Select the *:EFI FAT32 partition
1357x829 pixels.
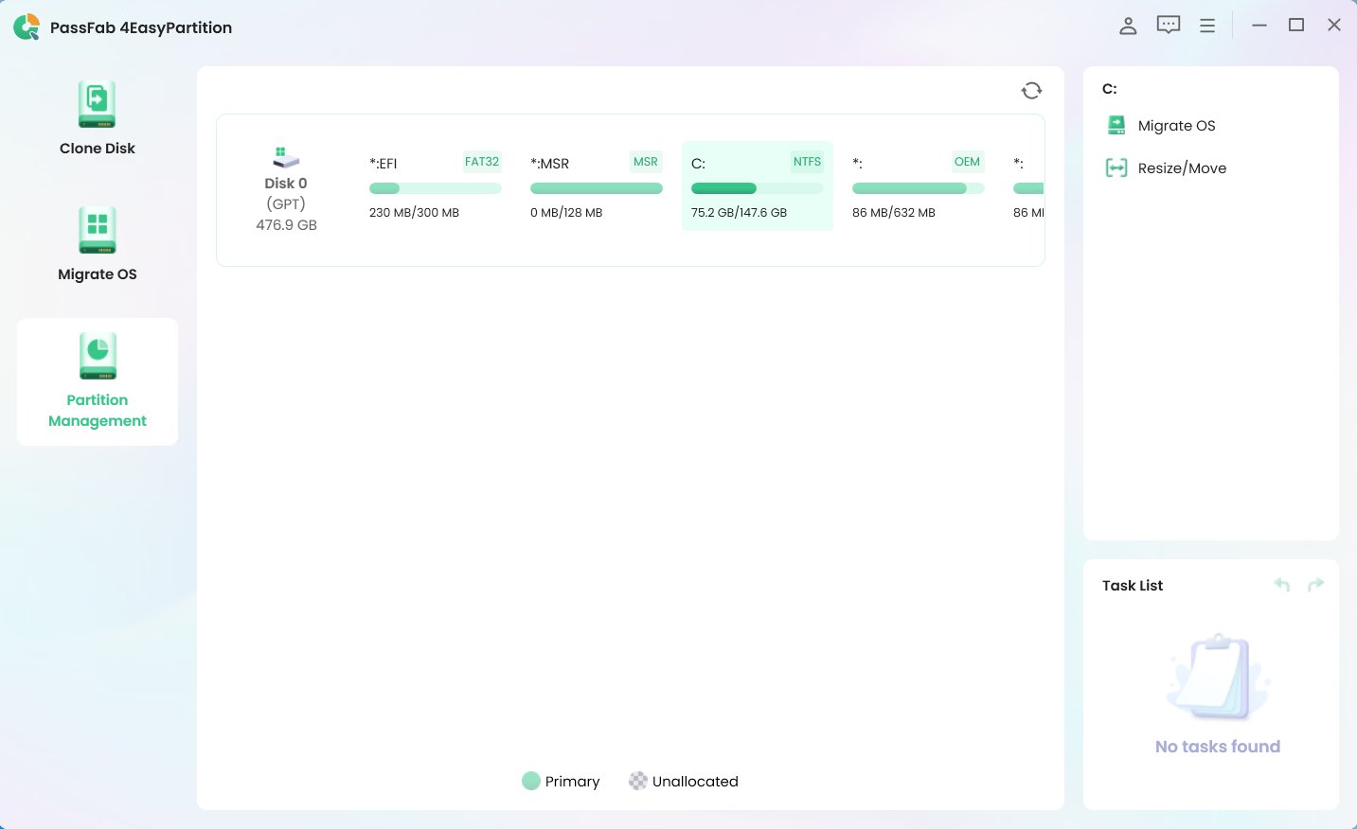click(435, 186)
